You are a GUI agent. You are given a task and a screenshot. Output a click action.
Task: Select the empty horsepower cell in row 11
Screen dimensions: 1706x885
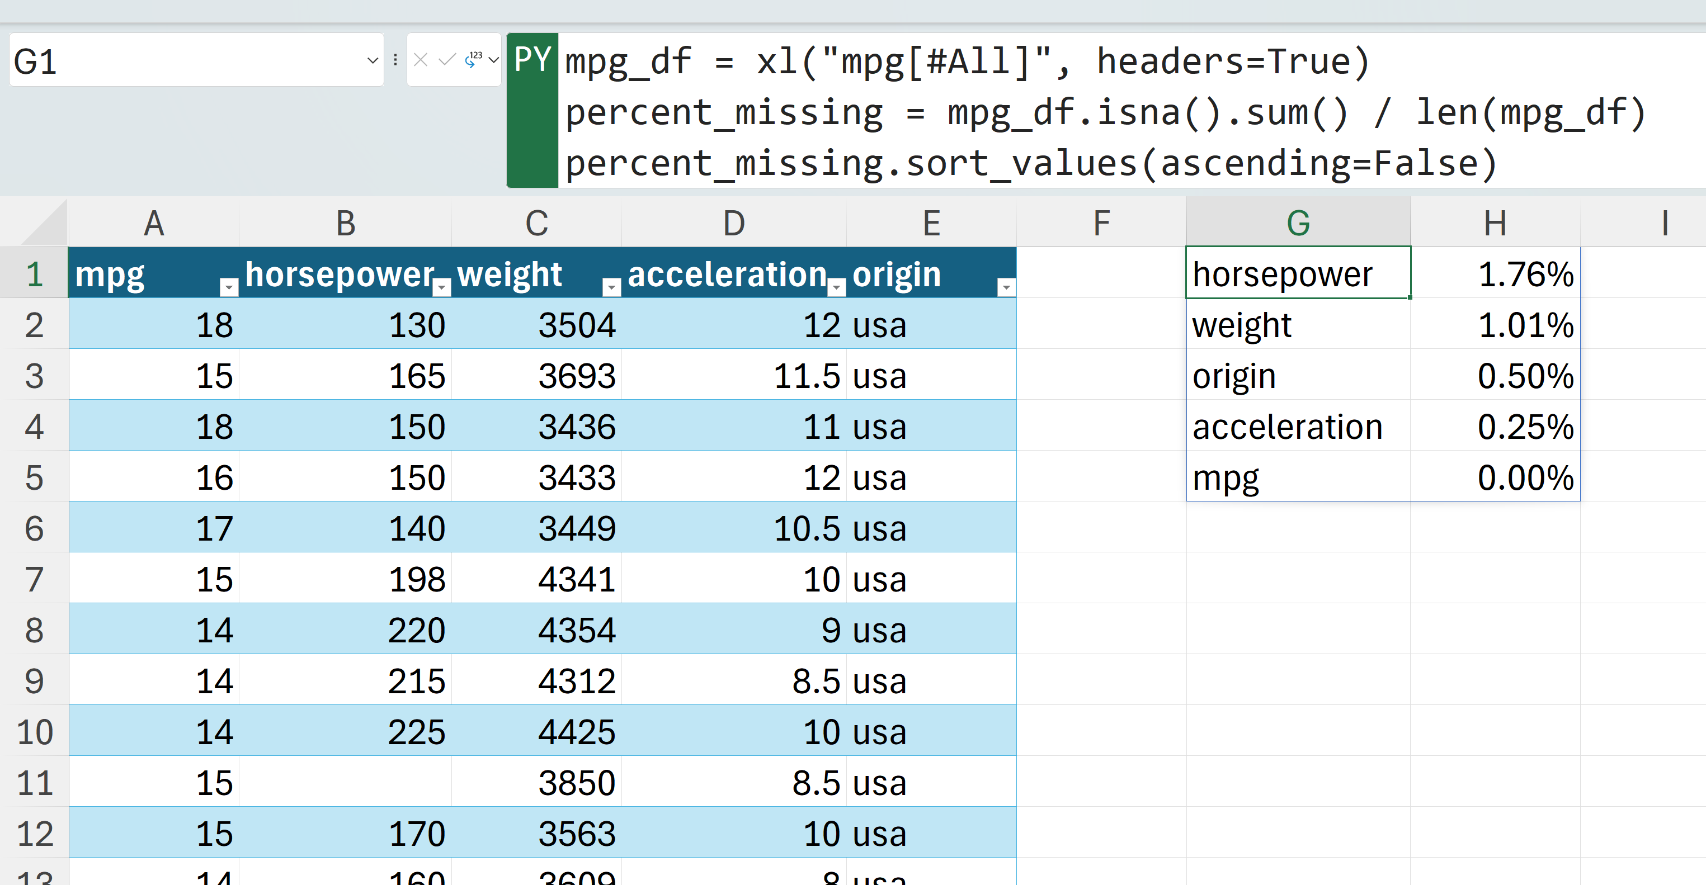(x=345, y=782)
